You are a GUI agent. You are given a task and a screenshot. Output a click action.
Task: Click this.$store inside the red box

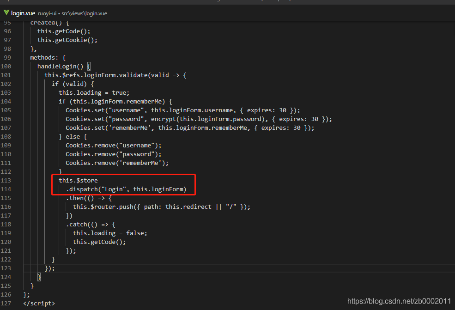pyautogui.click(x=78, y=180)
